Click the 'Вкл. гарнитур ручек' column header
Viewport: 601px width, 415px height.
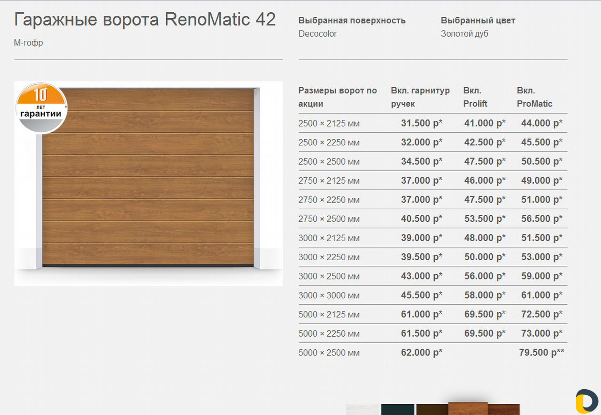coord(420,97)
